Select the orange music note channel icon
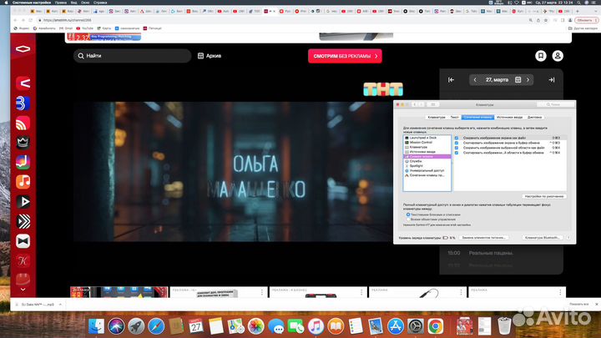Screen dimensions: 601x338 (x=23, y=182)
